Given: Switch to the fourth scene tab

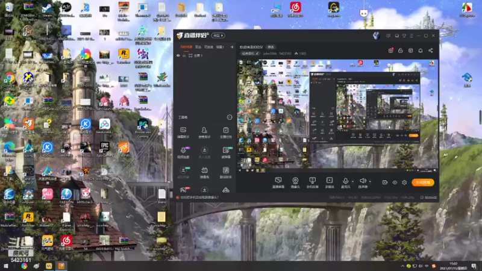Looking at the screenshot, I should click(220, 47).
